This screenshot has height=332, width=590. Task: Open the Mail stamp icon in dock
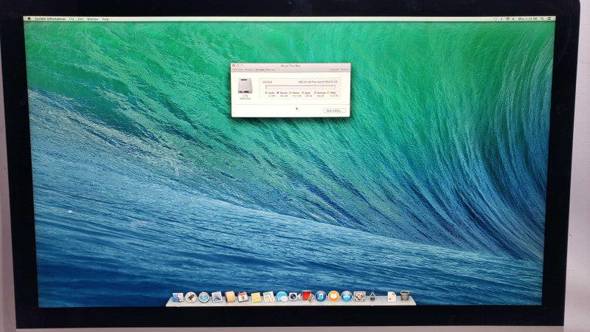click(x=217, y=297)
